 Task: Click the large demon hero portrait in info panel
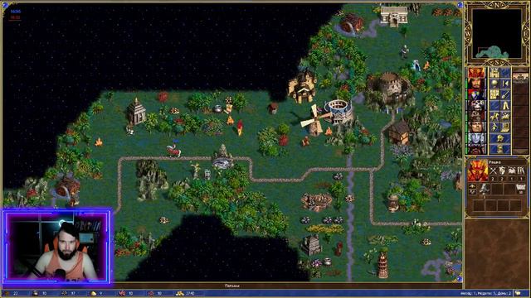[478, 171]
